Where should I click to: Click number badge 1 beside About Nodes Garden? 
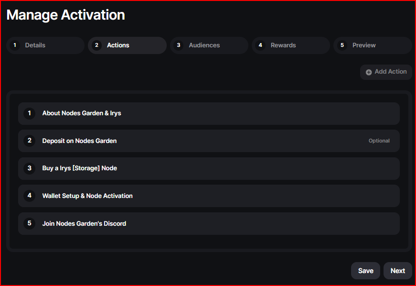(30, 113)
